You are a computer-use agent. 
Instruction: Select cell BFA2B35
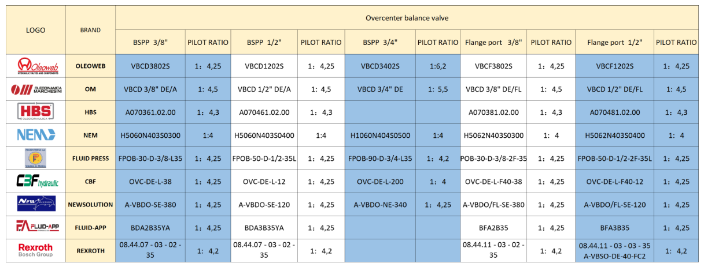click(493, 227)
